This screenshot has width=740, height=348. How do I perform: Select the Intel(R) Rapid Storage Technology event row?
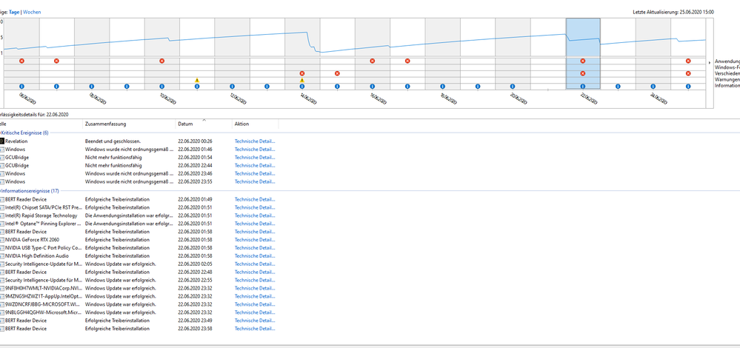tap(44, 215)
